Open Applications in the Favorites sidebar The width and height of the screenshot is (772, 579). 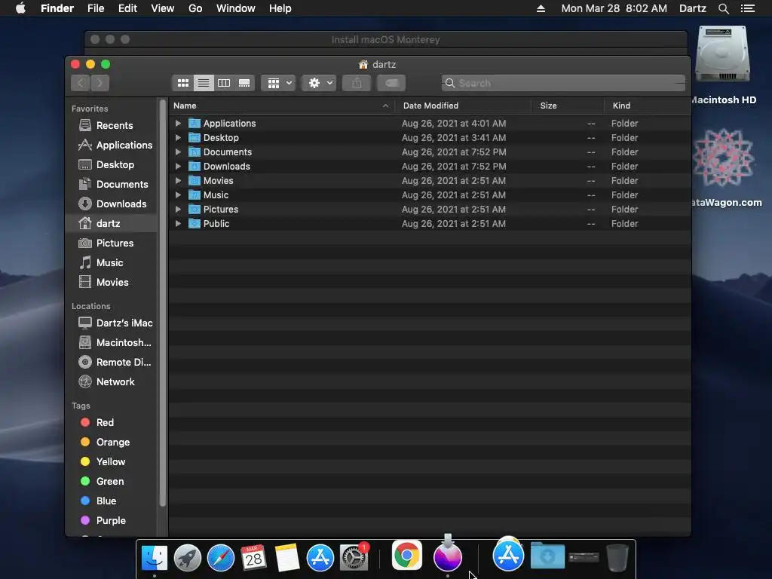pyautogui.click(x=112, y=146)
